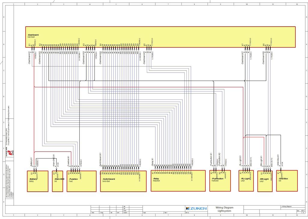This screenshot has height=219, width=308.
Task: Click the '-Dashboard X7' connector label
Action: pos(242,58)
